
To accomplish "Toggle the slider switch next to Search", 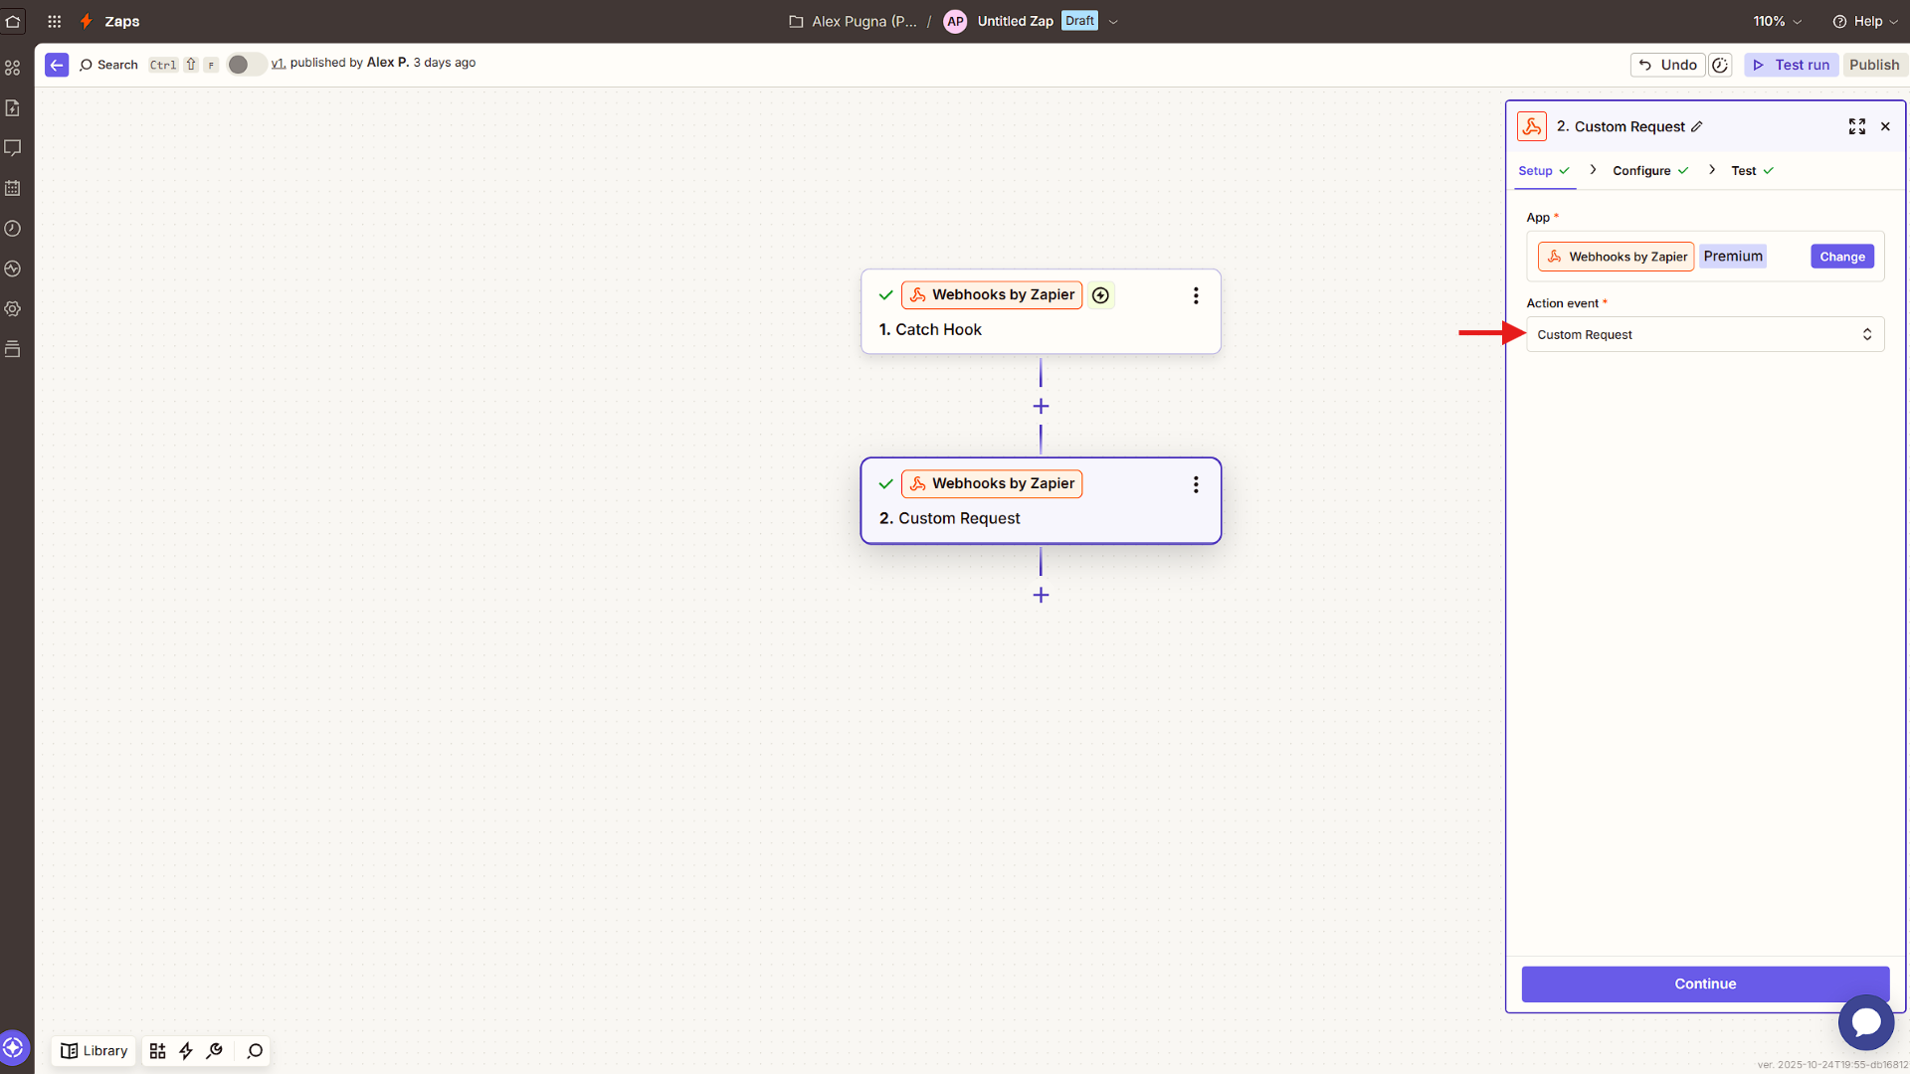I will tap(245, 64).
